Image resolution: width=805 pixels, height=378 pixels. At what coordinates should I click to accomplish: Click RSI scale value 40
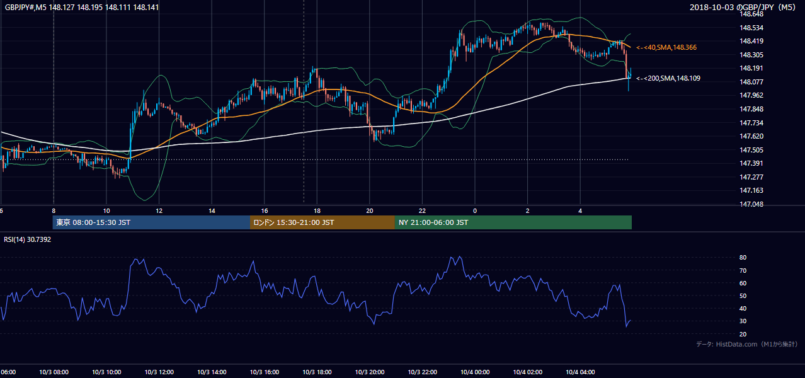tap(743, 309)
